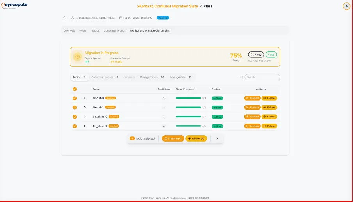This screenshot has width=353, height=202.
Task: Toggle the select-all topics checkbox
Action: click(75, 89)
